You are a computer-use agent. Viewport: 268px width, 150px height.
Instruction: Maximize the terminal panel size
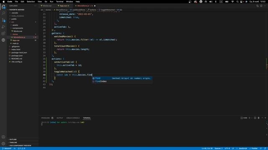(x=262, y=118)
